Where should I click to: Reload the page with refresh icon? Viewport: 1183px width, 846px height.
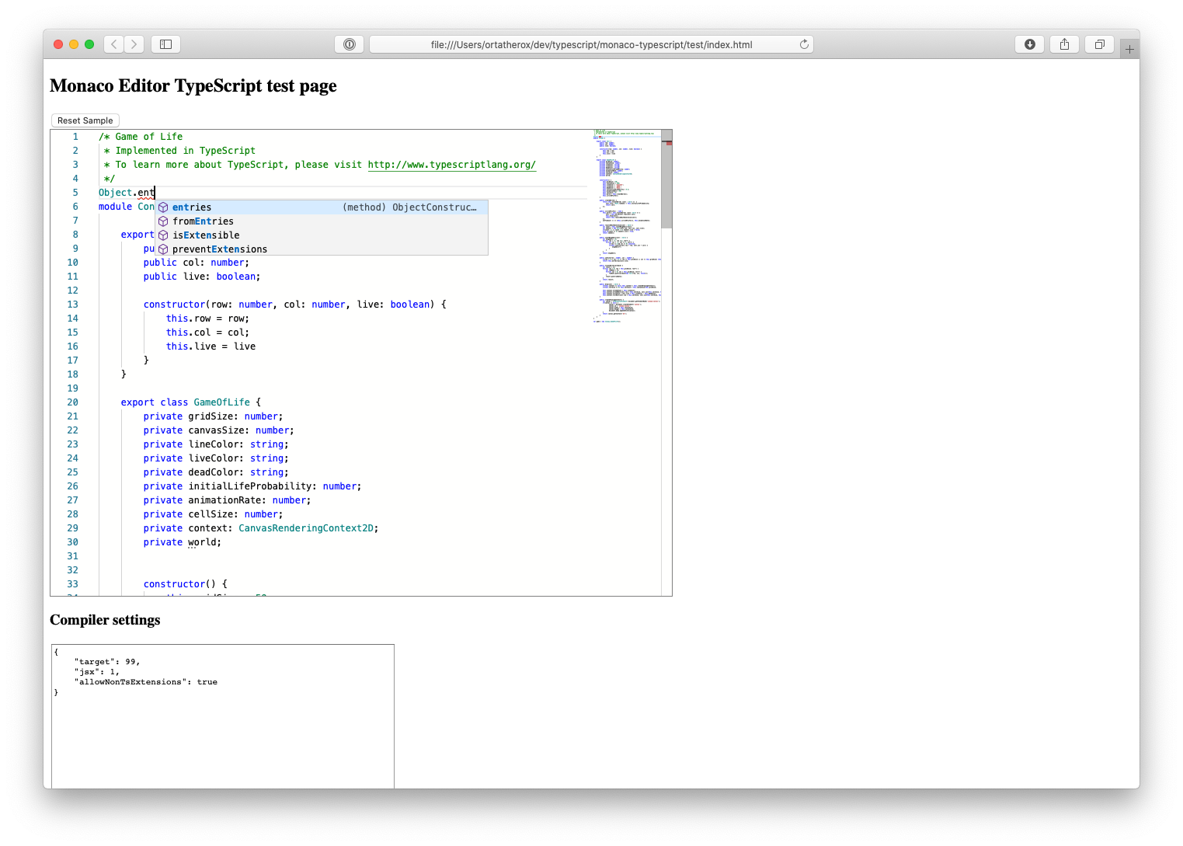click(804, 44)
